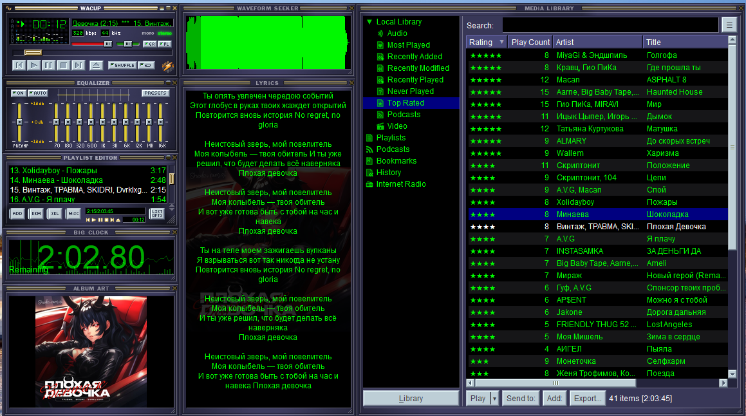This screenshot has width=746, height=416.
Task: Open the Never Played view
Action: [410, 91]
